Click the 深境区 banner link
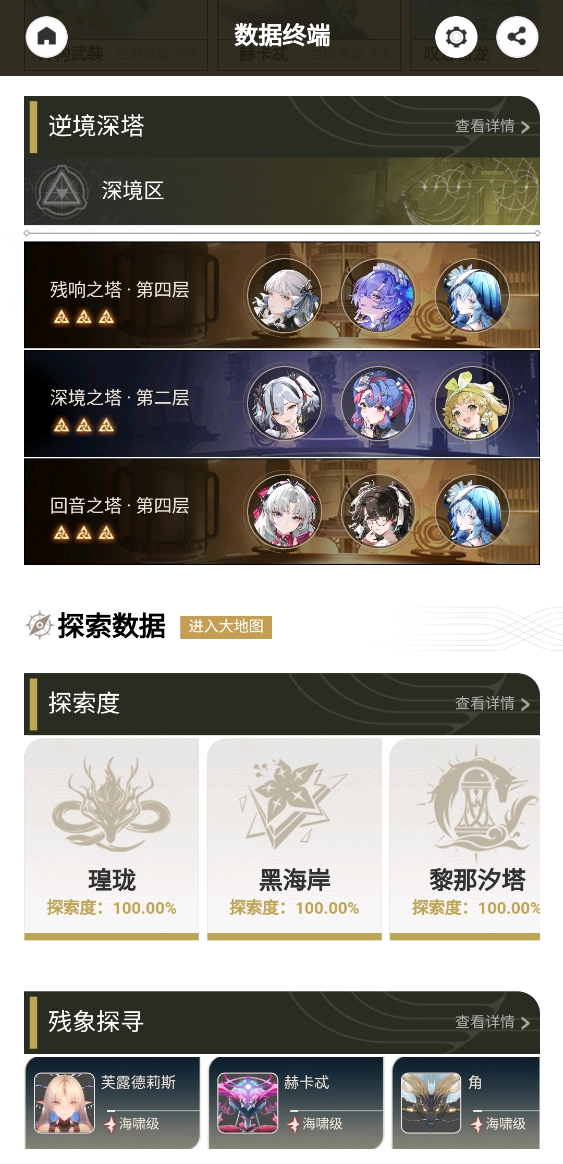Viewport: 563px width, 1164px height. (x=282, y=191)
